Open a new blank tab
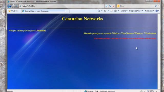Image resolution: width=164 pixels, height=92 pixels. pos(67,11)
